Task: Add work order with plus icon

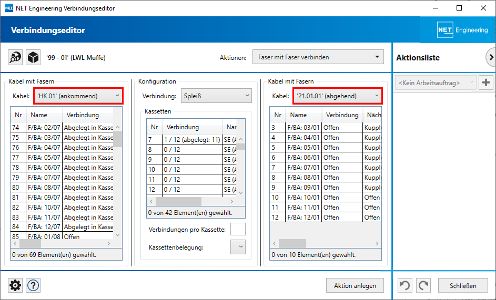Action: tap(486, 82)
